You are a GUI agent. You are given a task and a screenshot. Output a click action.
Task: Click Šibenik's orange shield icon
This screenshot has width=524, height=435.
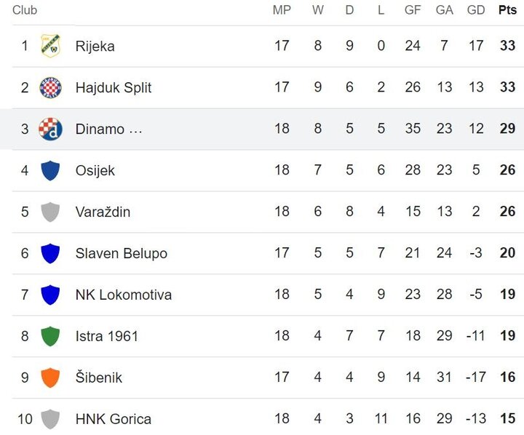tap(50, 378)
